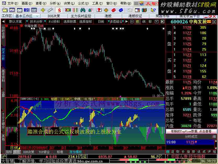218x164 pixels.
Task: Click the blue round toolbar icon
Action: point(121,10)
